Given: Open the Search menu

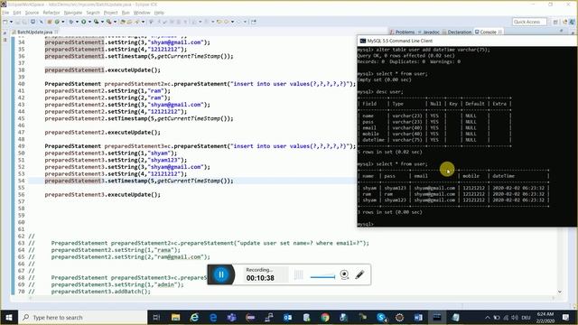Looking at the screenshot, I should (93, 13).
